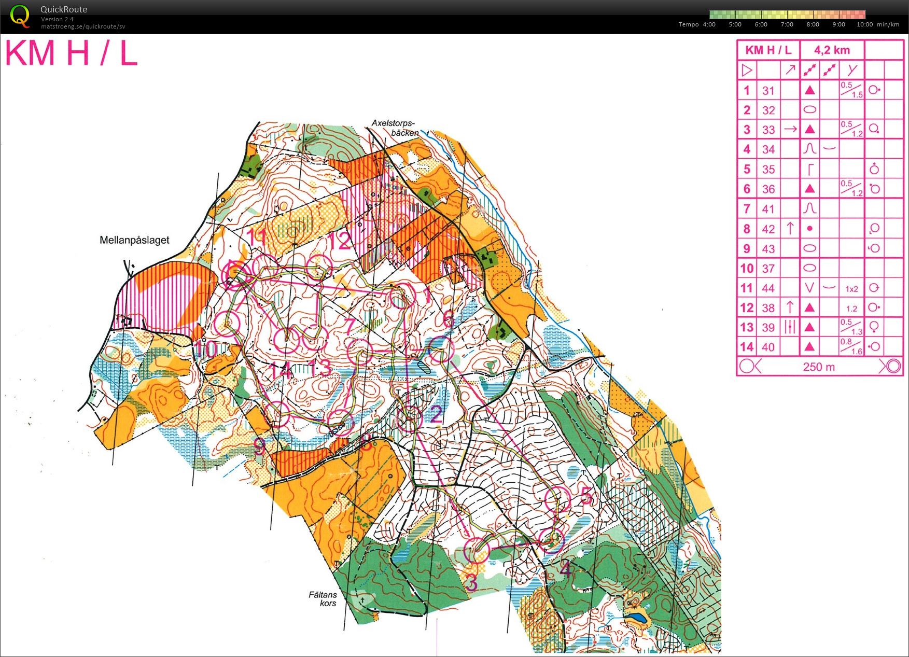Click the control 5 circle on map
This screenshot has height=657, width=909.
click(x=557, y=499)
